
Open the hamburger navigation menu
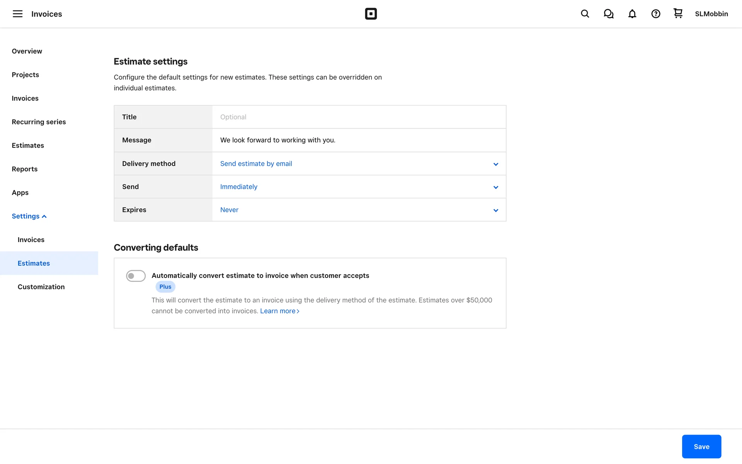[17, 14]
